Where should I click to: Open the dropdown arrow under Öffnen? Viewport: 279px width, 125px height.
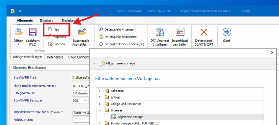pyautogui.click(x=19, y=44)
